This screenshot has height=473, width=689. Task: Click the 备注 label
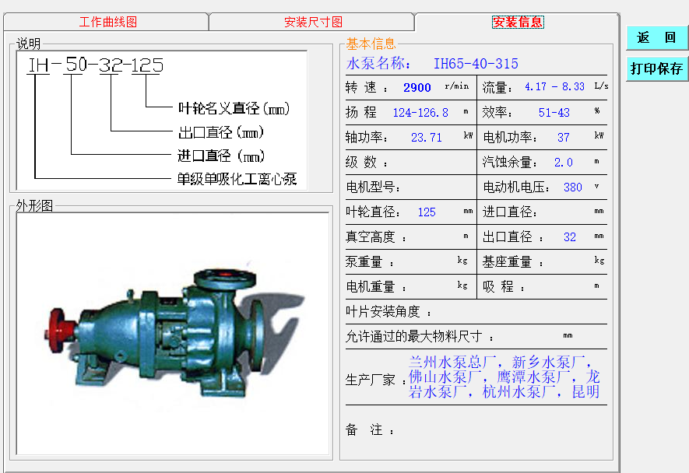[x=370, y=430]
